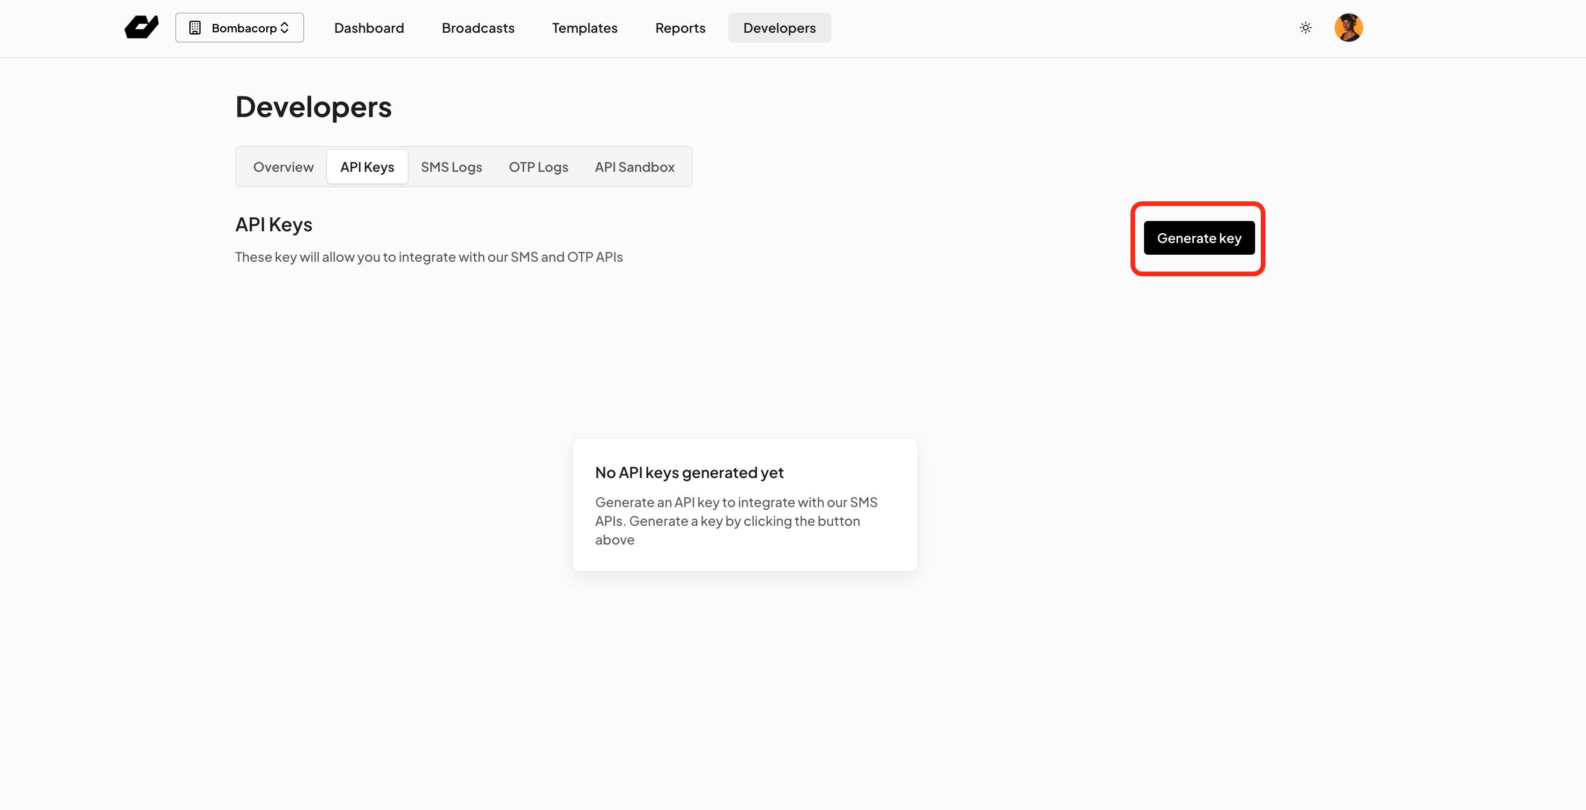This screenshot has height=810, width=1586.
Task: Open the user avatar menu
Action: [1348, 28]
